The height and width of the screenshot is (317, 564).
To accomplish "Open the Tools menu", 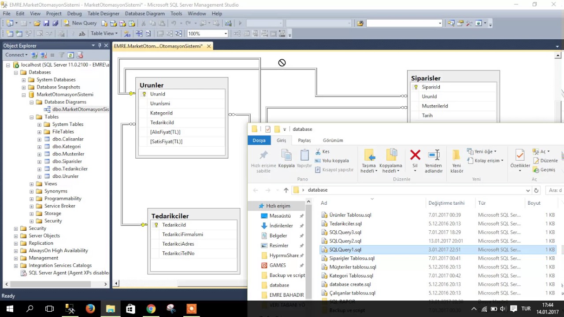I will [x=176, y=14].
